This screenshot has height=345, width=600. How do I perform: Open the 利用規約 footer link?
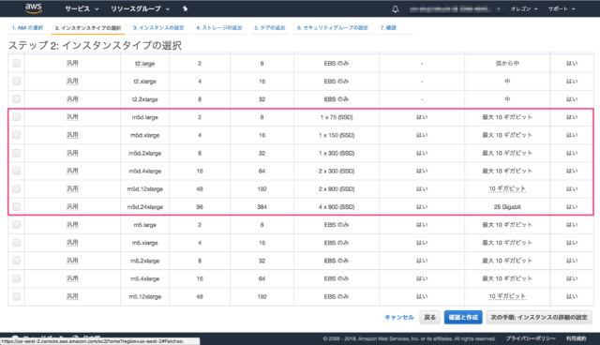[x=576, y=338]
